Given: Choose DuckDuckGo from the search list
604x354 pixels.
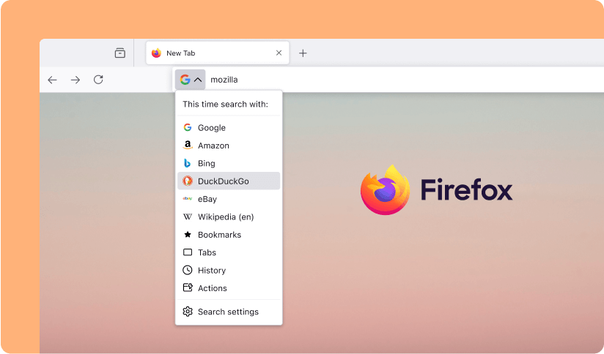Looking at the screenshot, I should pos(229,181).
